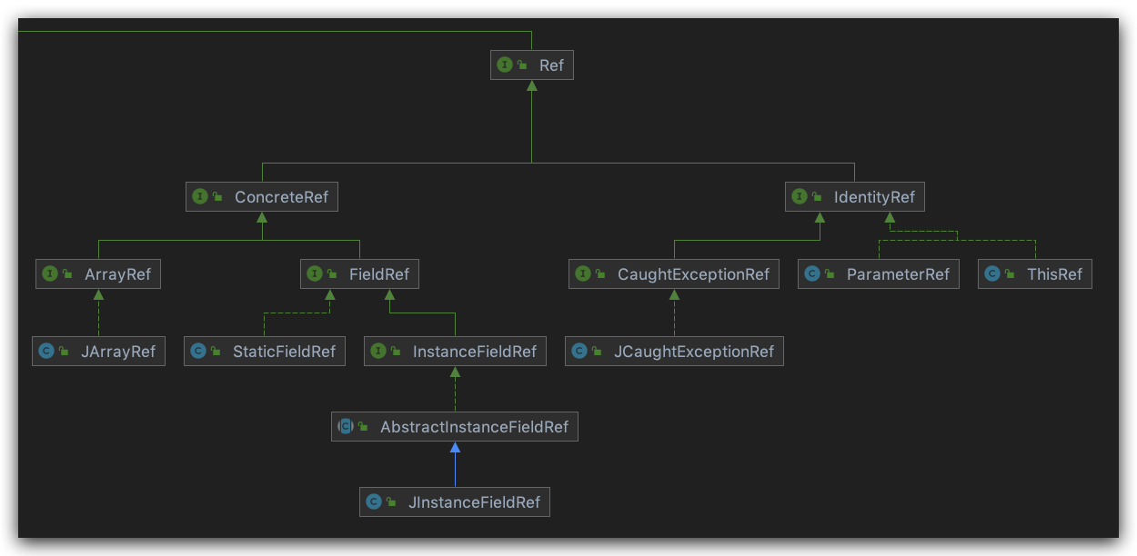
Task: Click the lock icon beside CaughtExceptionRef
Action: [x=600, y=273]
